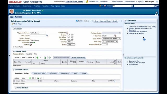Open the Sales Stage dropdown
This screenshot has width=167, height=94.
point(110,42)
